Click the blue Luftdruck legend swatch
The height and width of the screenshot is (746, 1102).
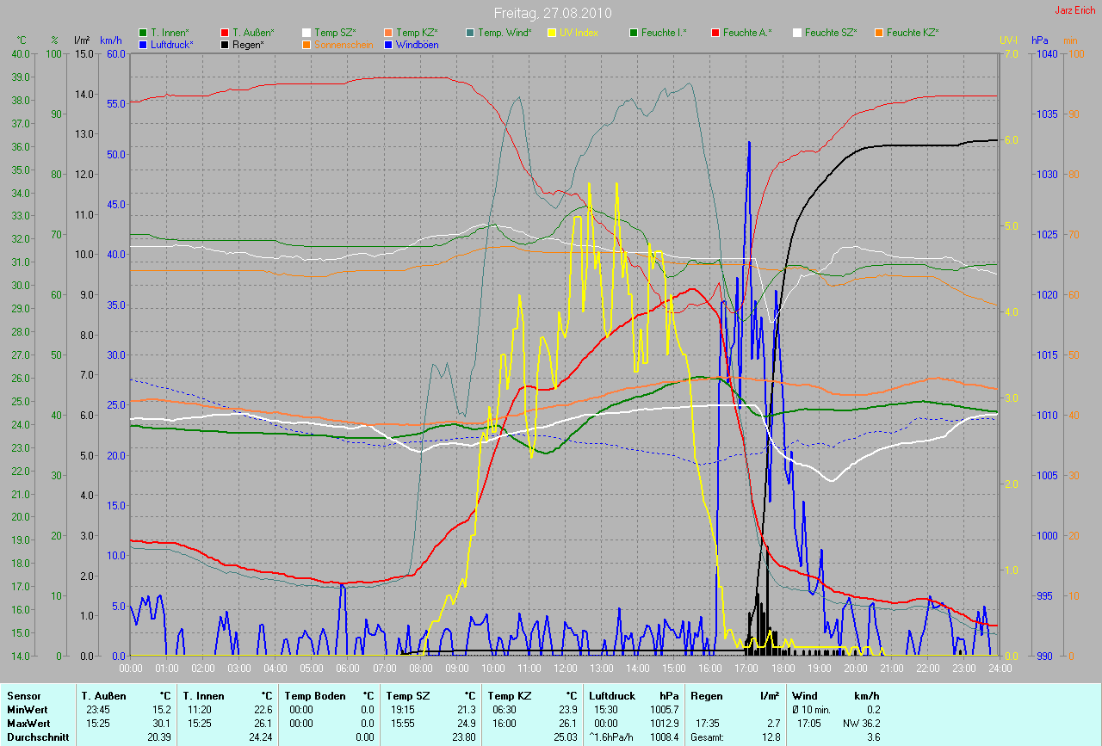click(x=144, y=44)
